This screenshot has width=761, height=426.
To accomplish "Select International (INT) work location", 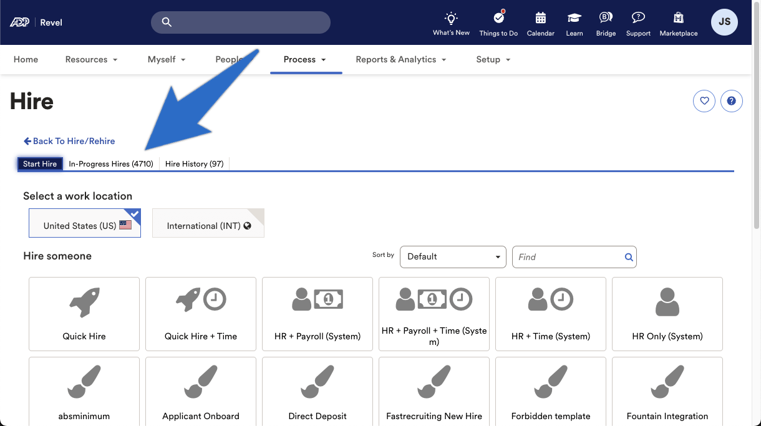I will pyautogui.click(x=208, y=223).
